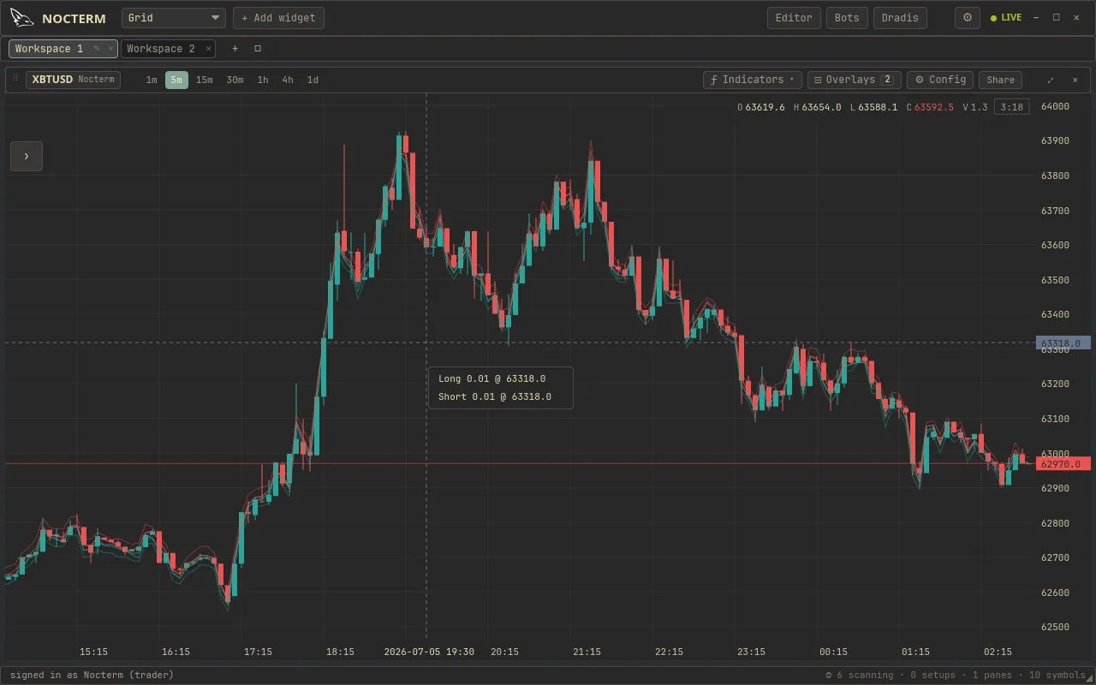
Task: Expand chart pane to fullscreen
Action: click(1051, 80)
